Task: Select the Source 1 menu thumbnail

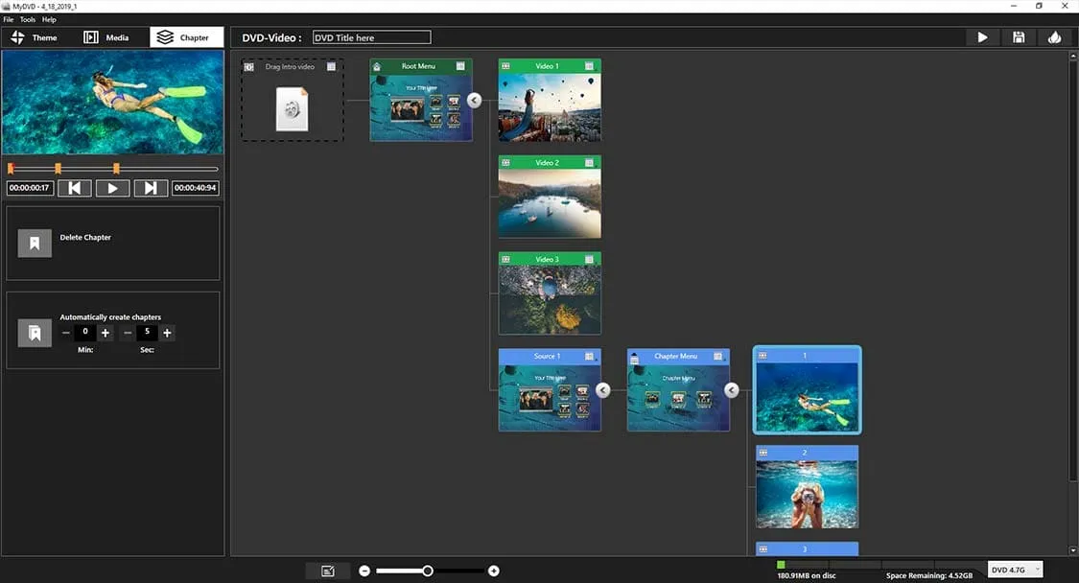Action: [x=550, y=397]
